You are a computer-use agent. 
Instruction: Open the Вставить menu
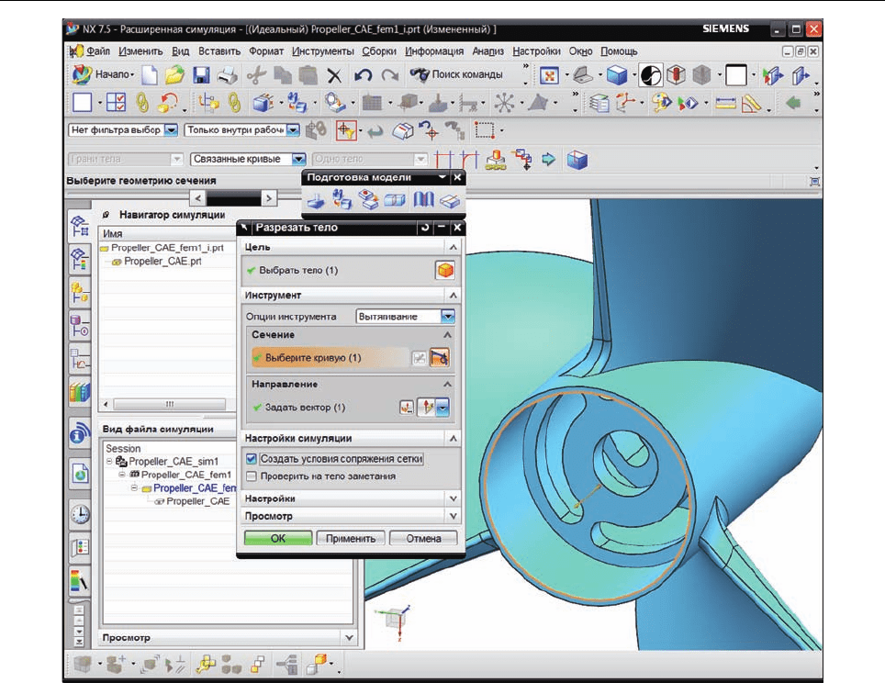click(219, 51)
